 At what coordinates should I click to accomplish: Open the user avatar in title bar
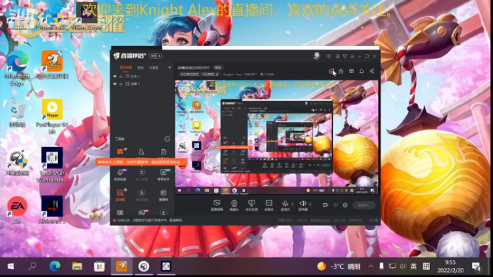click(x=316, y=56)
